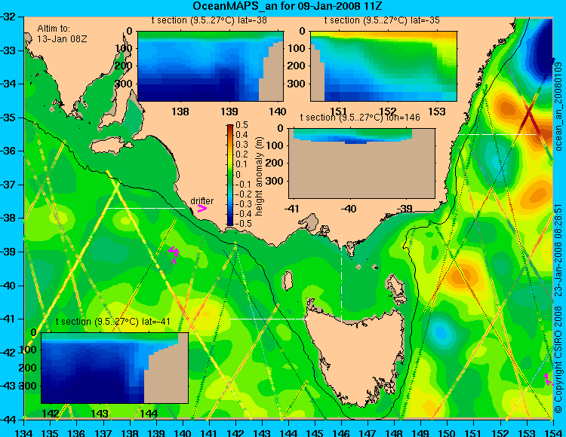The width and height of the screenshot is (566, 437).
Task: Click the 0.2 tick label on the color bar
Action: pos(241,154)
